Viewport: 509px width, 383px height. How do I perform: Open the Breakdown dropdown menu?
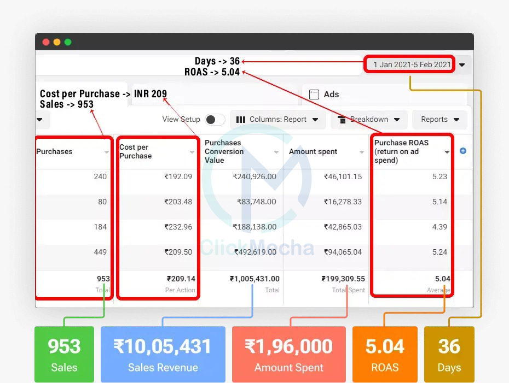point(369,120)
